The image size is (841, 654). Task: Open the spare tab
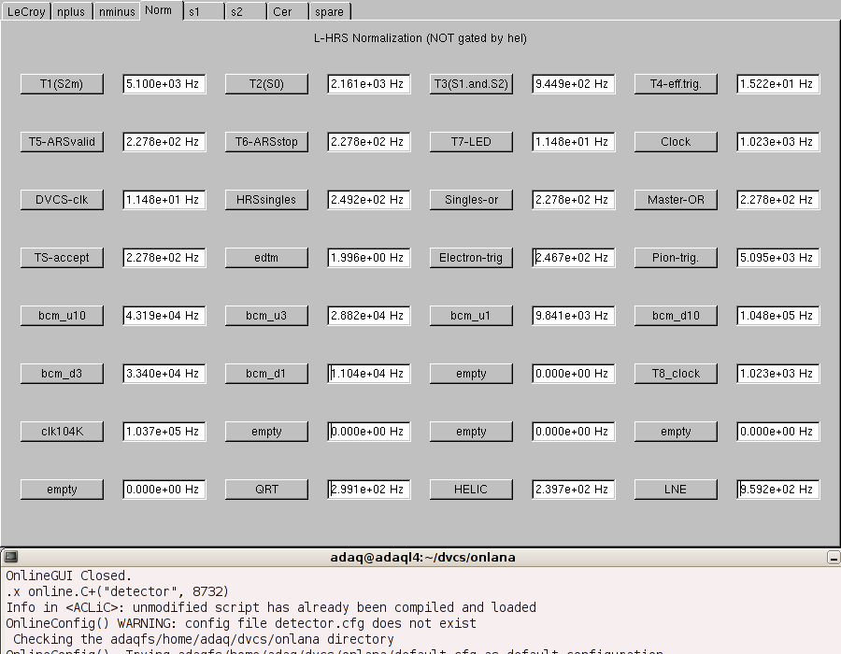point(330,11)
